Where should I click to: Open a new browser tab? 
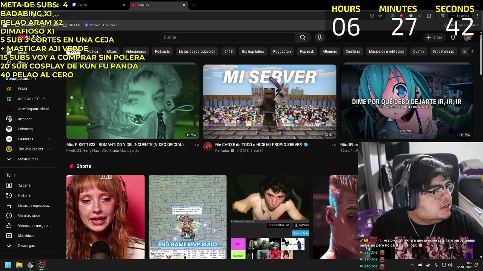coord(193,5)
